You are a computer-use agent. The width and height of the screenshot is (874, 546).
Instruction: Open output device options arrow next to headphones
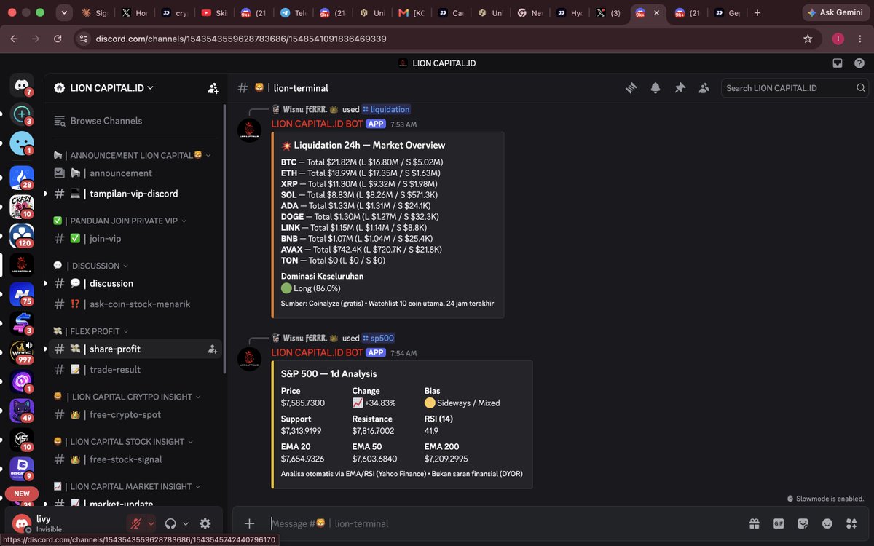tap(186, 523)
